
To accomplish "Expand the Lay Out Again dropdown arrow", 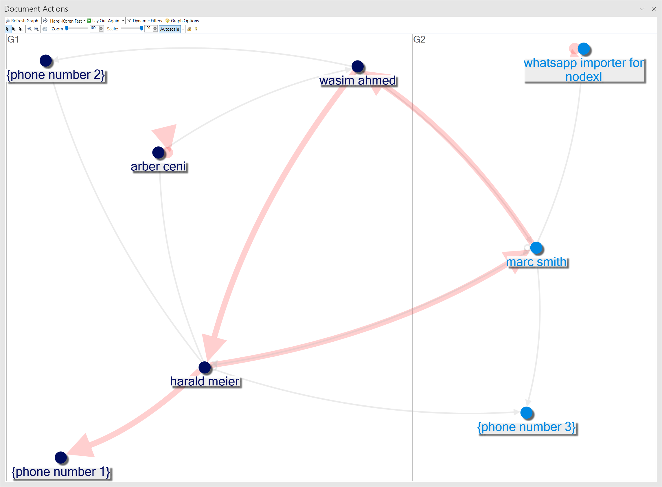I will tap(123, 21).
